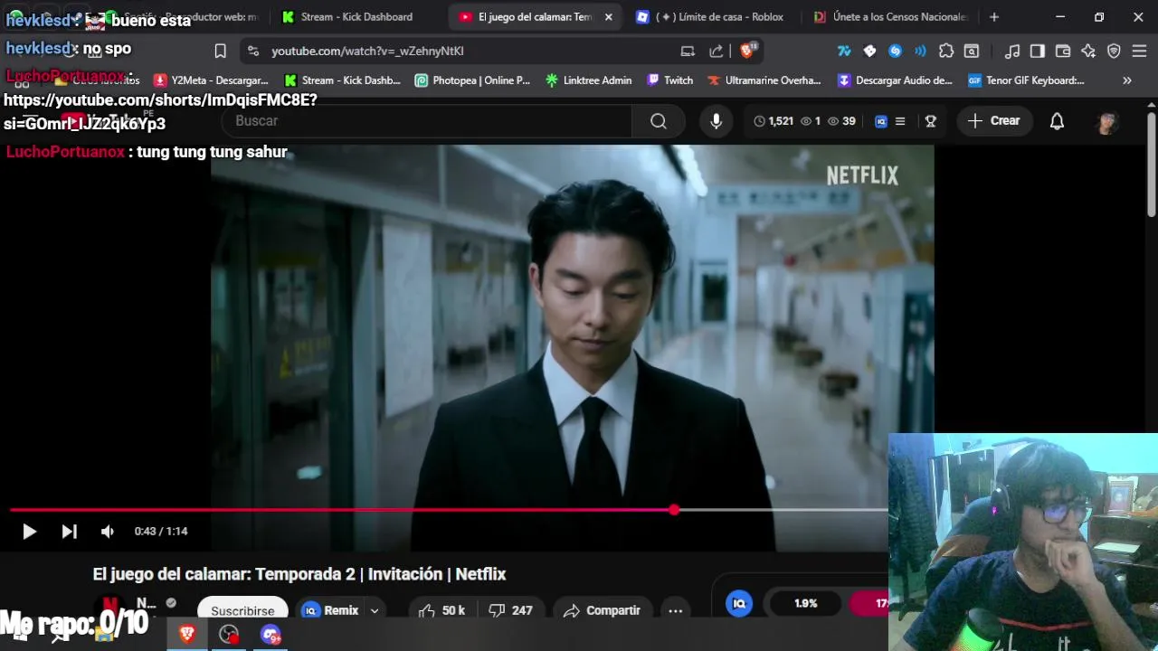Open the Brave Wallet icon
The height and width of the screenshot is (651, 1158).
pyautogui.click(x=1063, y=52)
